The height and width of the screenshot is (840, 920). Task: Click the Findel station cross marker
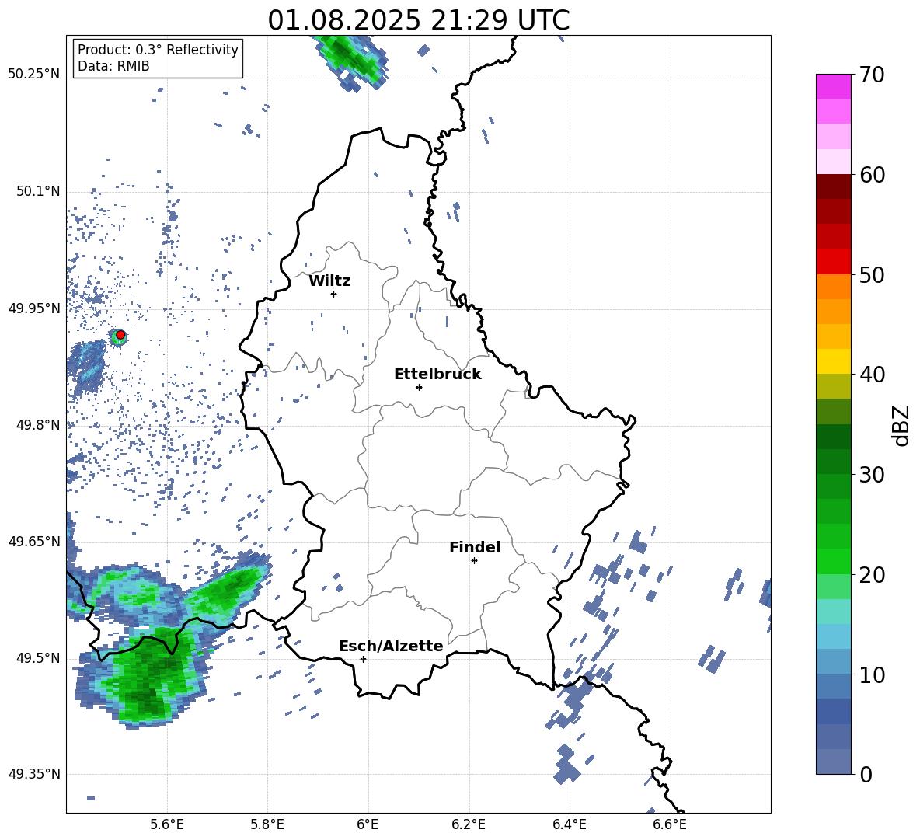(x=474, y=561)
